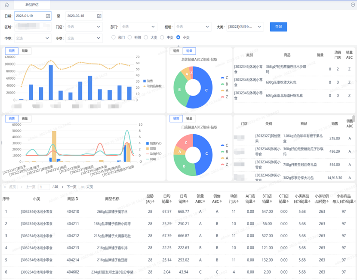Open the start date calendar picker icon
This screenshot has width=357, height=280.
point(48,16)
